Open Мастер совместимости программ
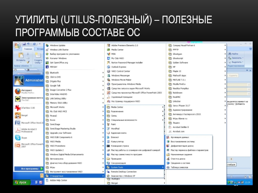The width and height of the screenshot is (258, 193). pyautogui.click(x=126, y=154)
